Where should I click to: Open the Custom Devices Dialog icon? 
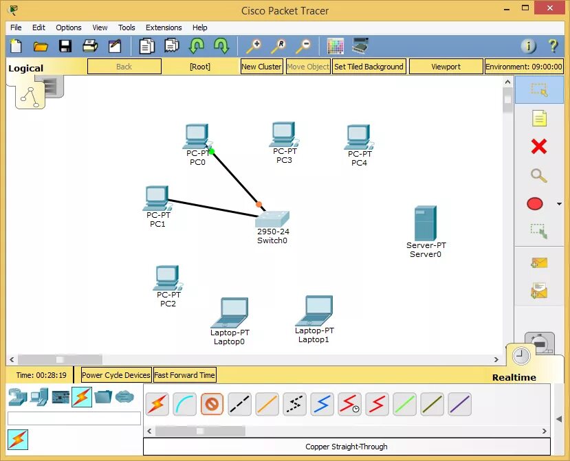click(360, 45)
